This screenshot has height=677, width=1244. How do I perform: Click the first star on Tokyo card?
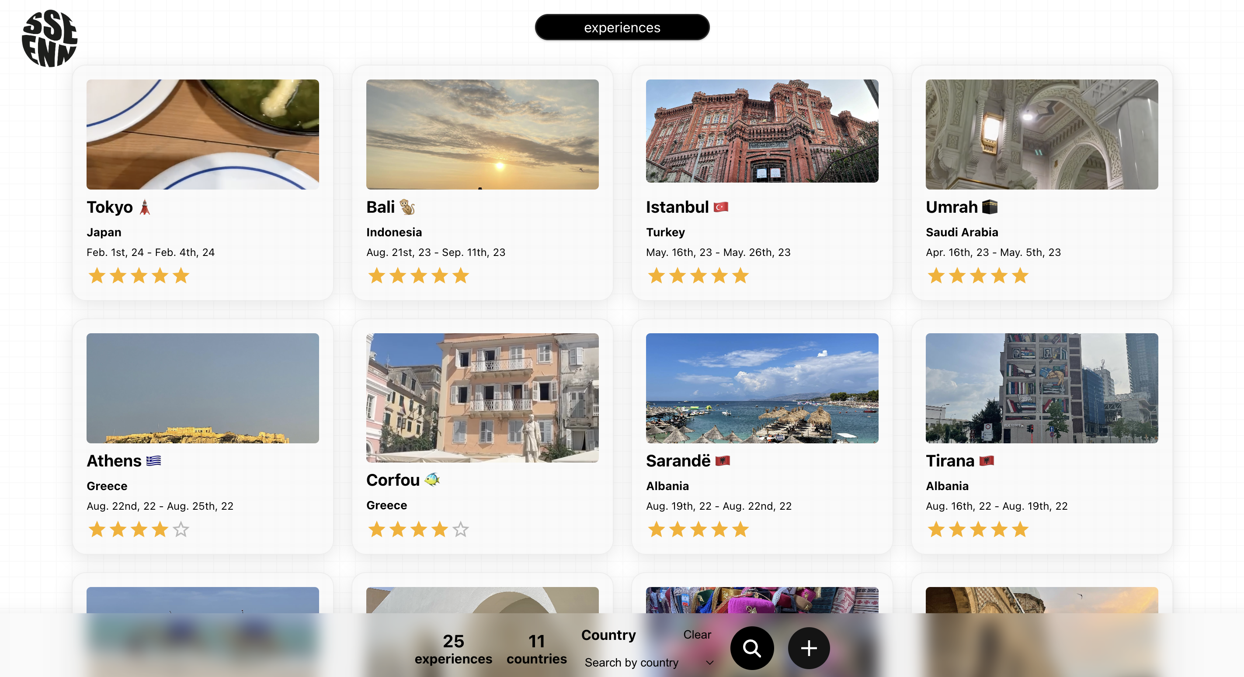(x=97, y=276)
